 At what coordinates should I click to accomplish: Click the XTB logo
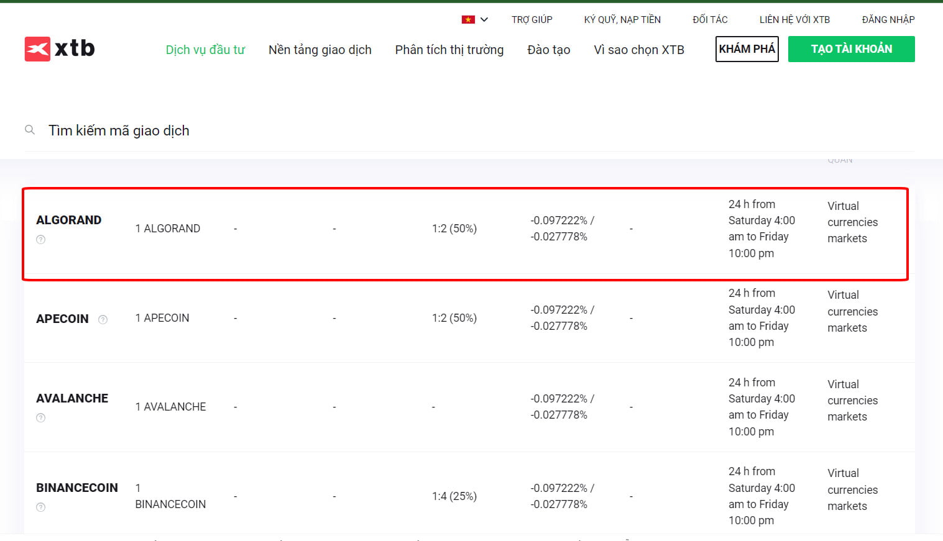click(x=60, y=48)
